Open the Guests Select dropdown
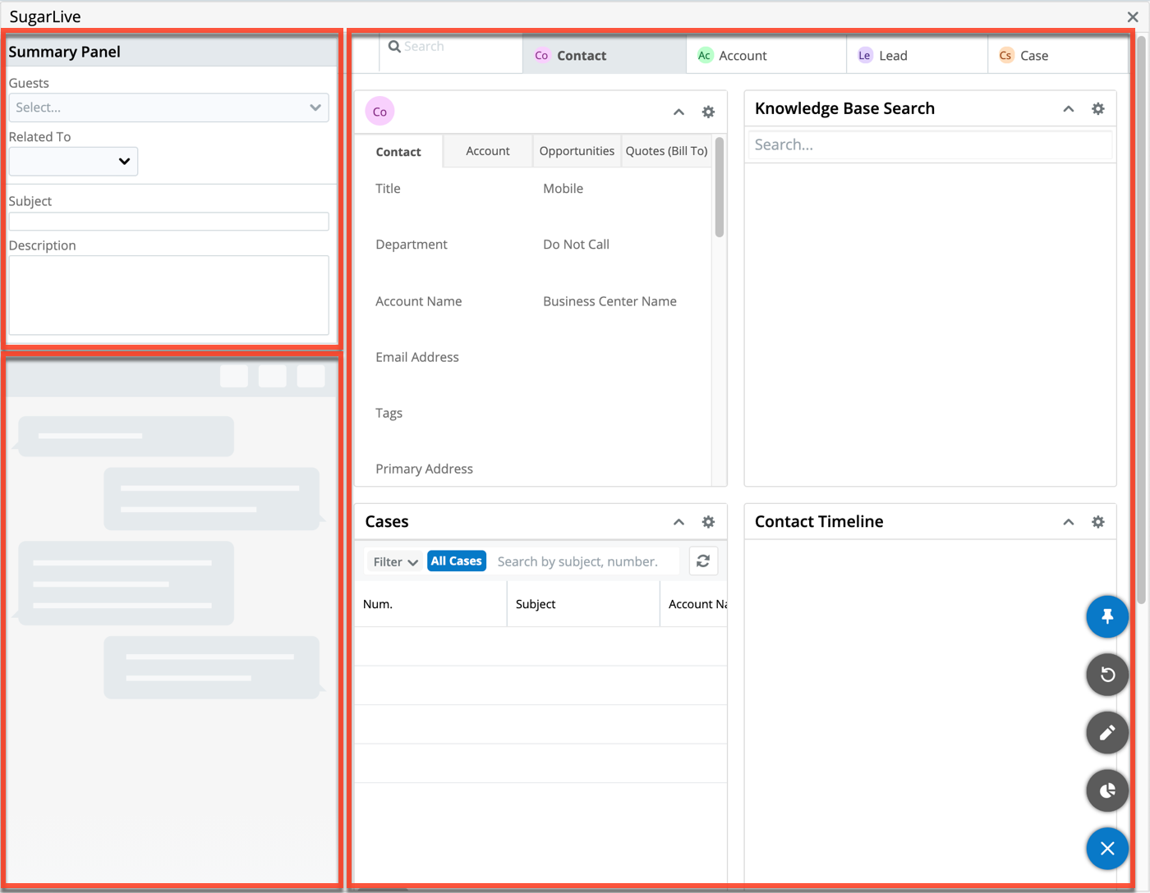The image size is (1150, 893). tap(168, 107)
